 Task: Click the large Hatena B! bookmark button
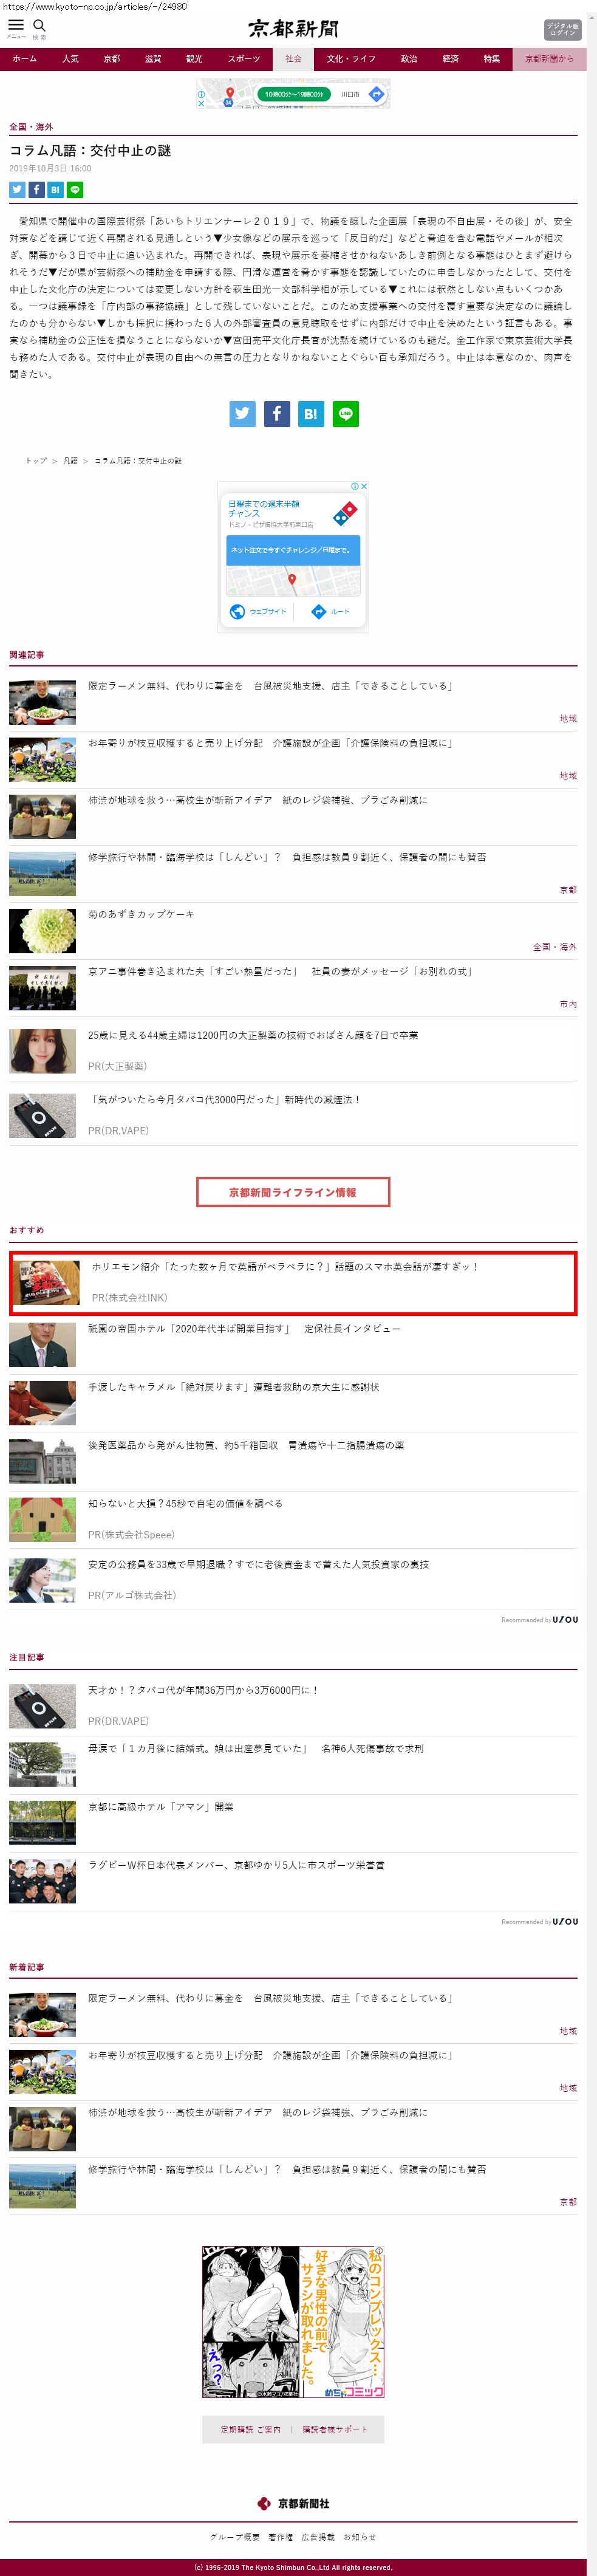311,414
